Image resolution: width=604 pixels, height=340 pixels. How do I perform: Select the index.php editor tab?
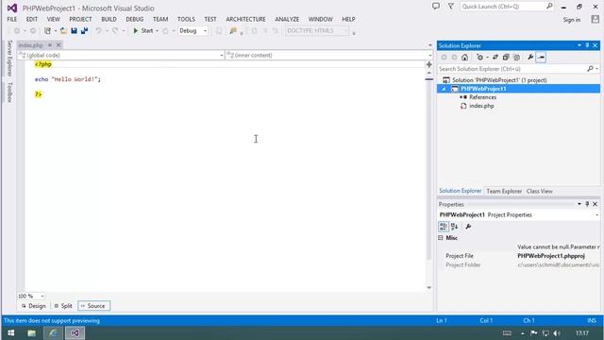pos(31,45)
